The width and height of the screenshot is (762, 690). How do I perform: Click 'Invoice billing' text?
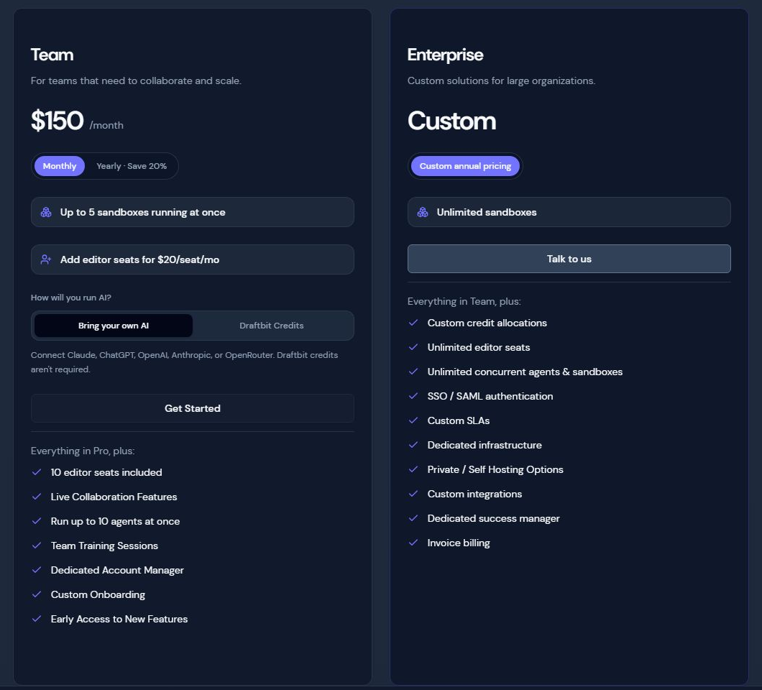coord(458,543)
